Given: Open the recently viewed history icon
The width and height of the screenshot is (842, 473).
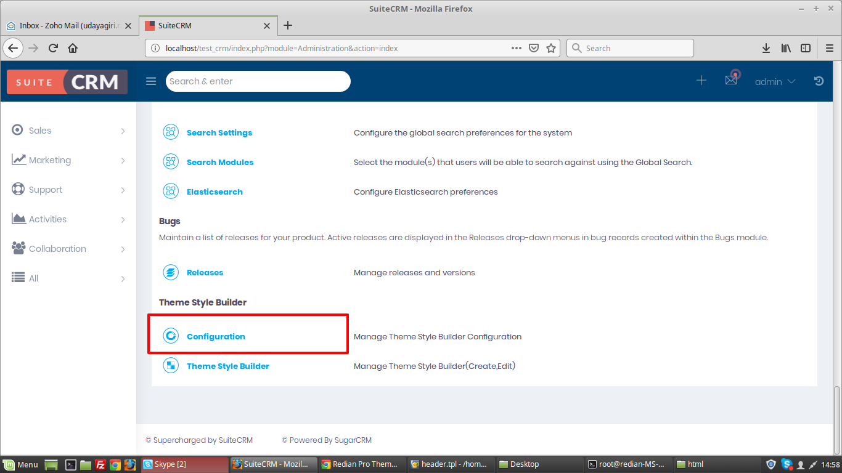Looking at the screenshot, I should (819, 81).
